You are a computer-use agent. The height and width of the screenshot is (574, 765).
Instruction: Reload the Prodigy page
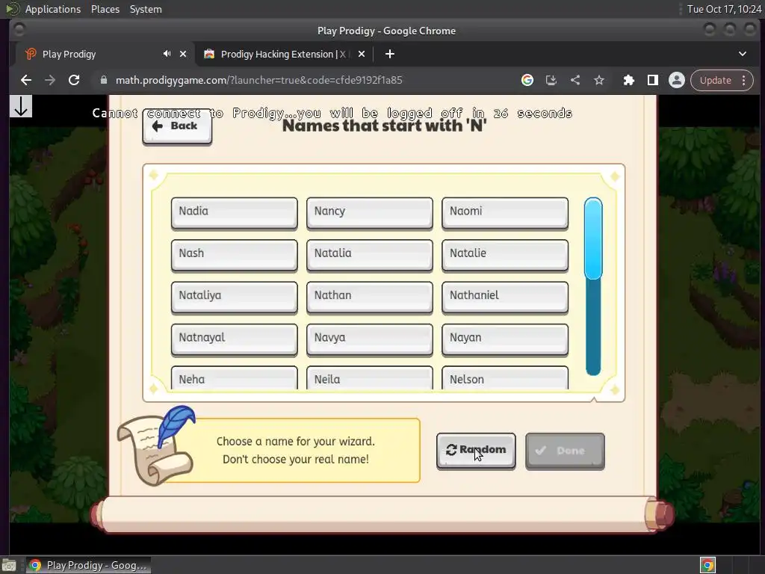[74, 80]
